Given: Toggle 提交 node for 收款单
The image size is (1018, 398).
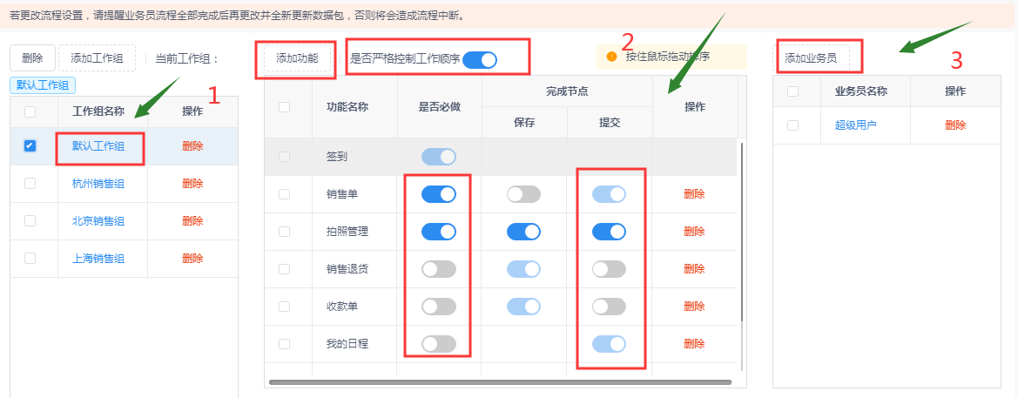Looking at the screenshot, I should (x=609, y=307).
